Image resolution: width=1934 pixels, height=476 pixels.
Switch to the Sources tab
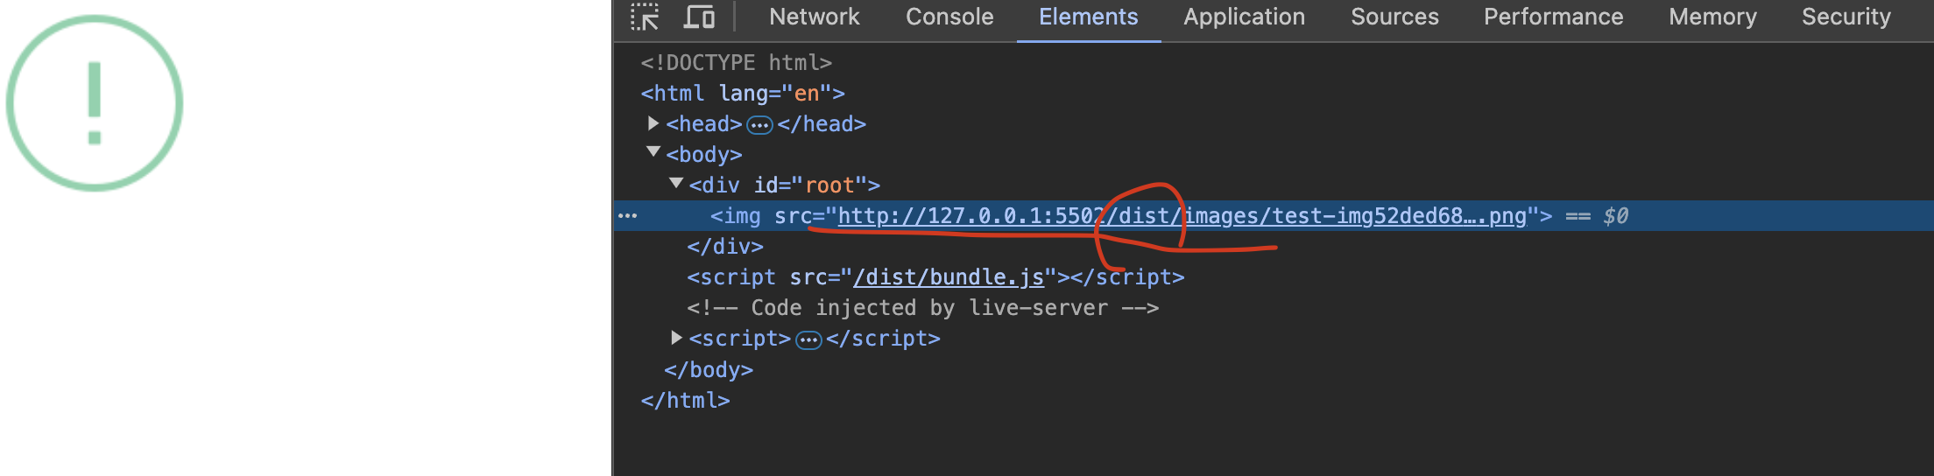click(x=1394, y=17)
